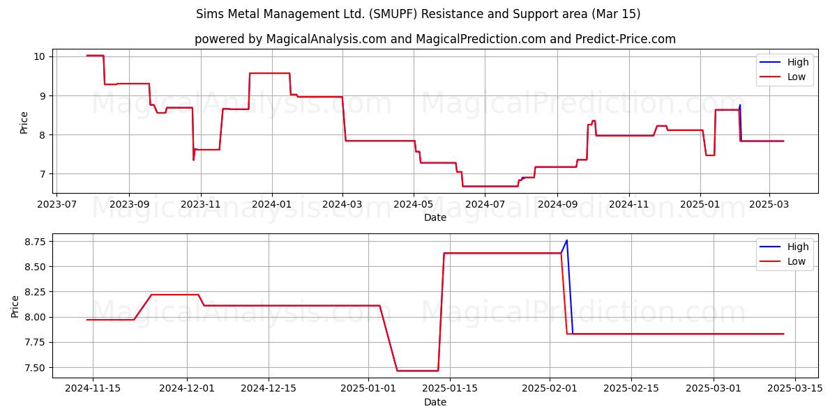This screenshot has width=837, height=418.
Task: Click the 2024-12-01 date tick
Action: (187, 389)
